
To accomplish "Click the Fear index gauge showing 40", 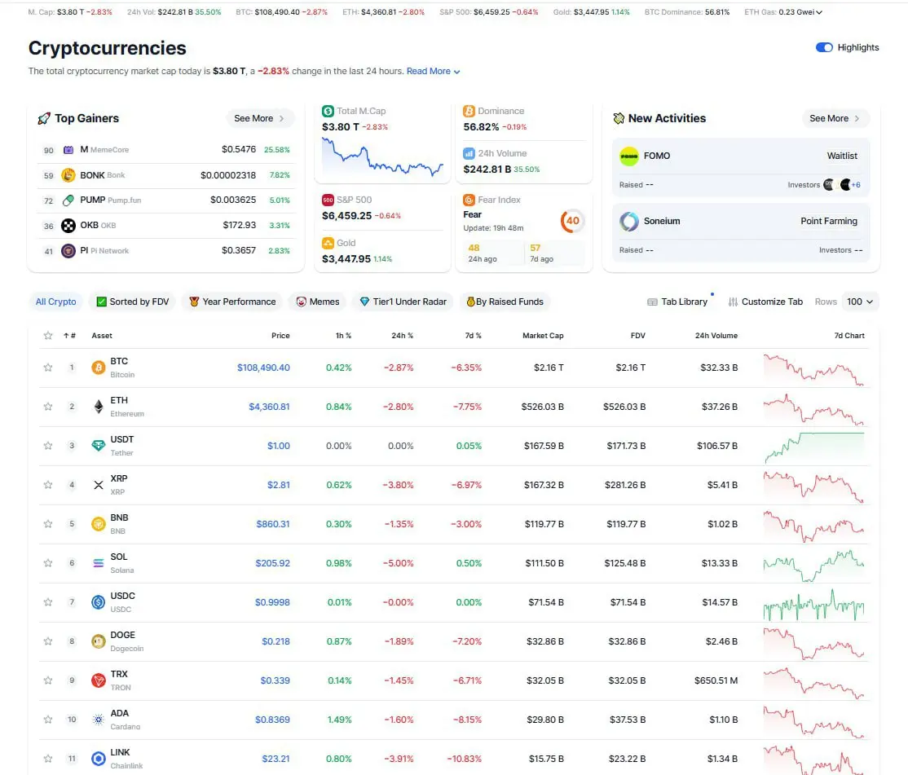I will coord(572,221).
